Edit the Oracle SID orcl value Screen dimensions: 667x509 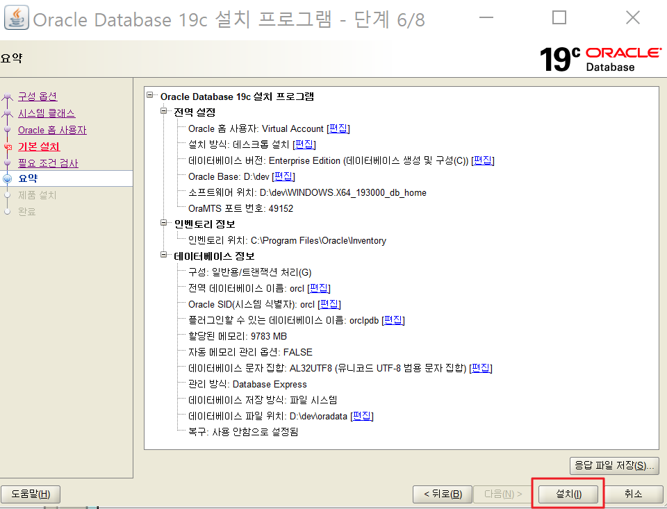[x=329, y=304]
